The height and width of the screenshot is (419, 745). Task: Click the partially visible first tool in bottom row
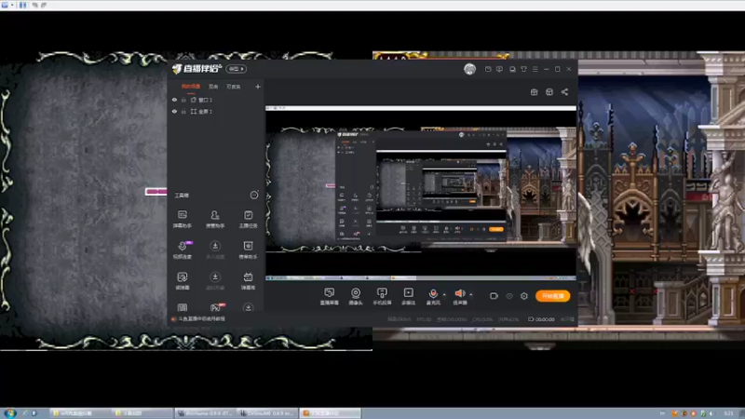tap(183, 308)
